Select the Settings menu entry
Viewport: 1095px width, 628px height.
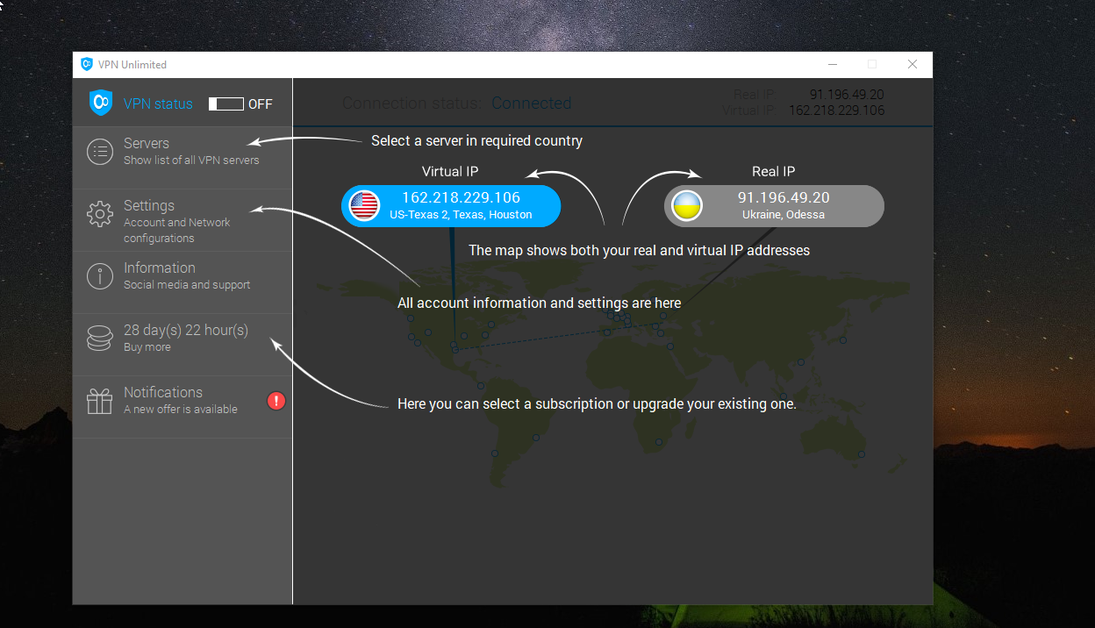[x=182, y=220]
